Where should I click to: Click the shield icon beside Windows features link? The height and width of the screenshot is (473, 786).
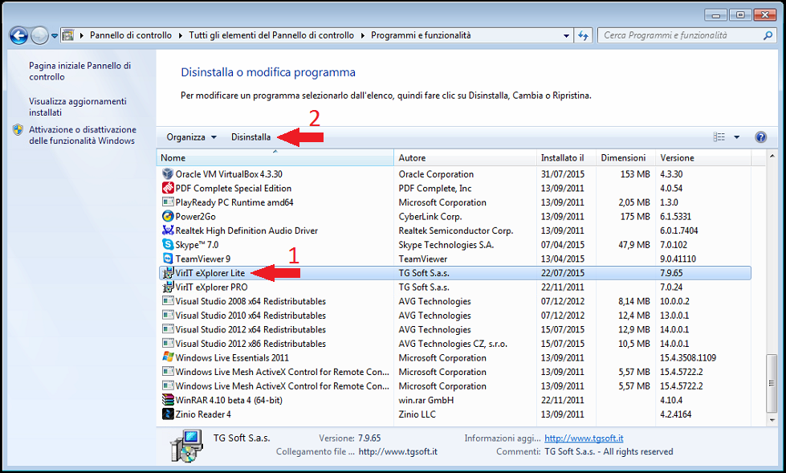pyautogui.click(x=18, y=130)
